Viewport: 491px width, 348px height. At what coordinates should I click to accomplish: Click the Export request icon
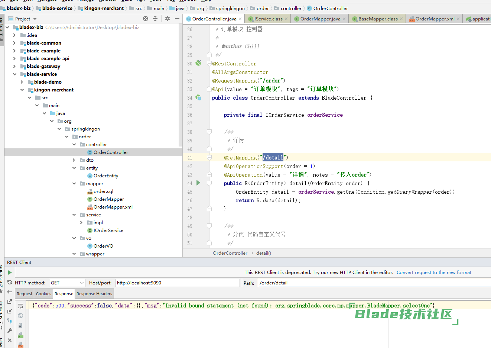pos(10,302)
